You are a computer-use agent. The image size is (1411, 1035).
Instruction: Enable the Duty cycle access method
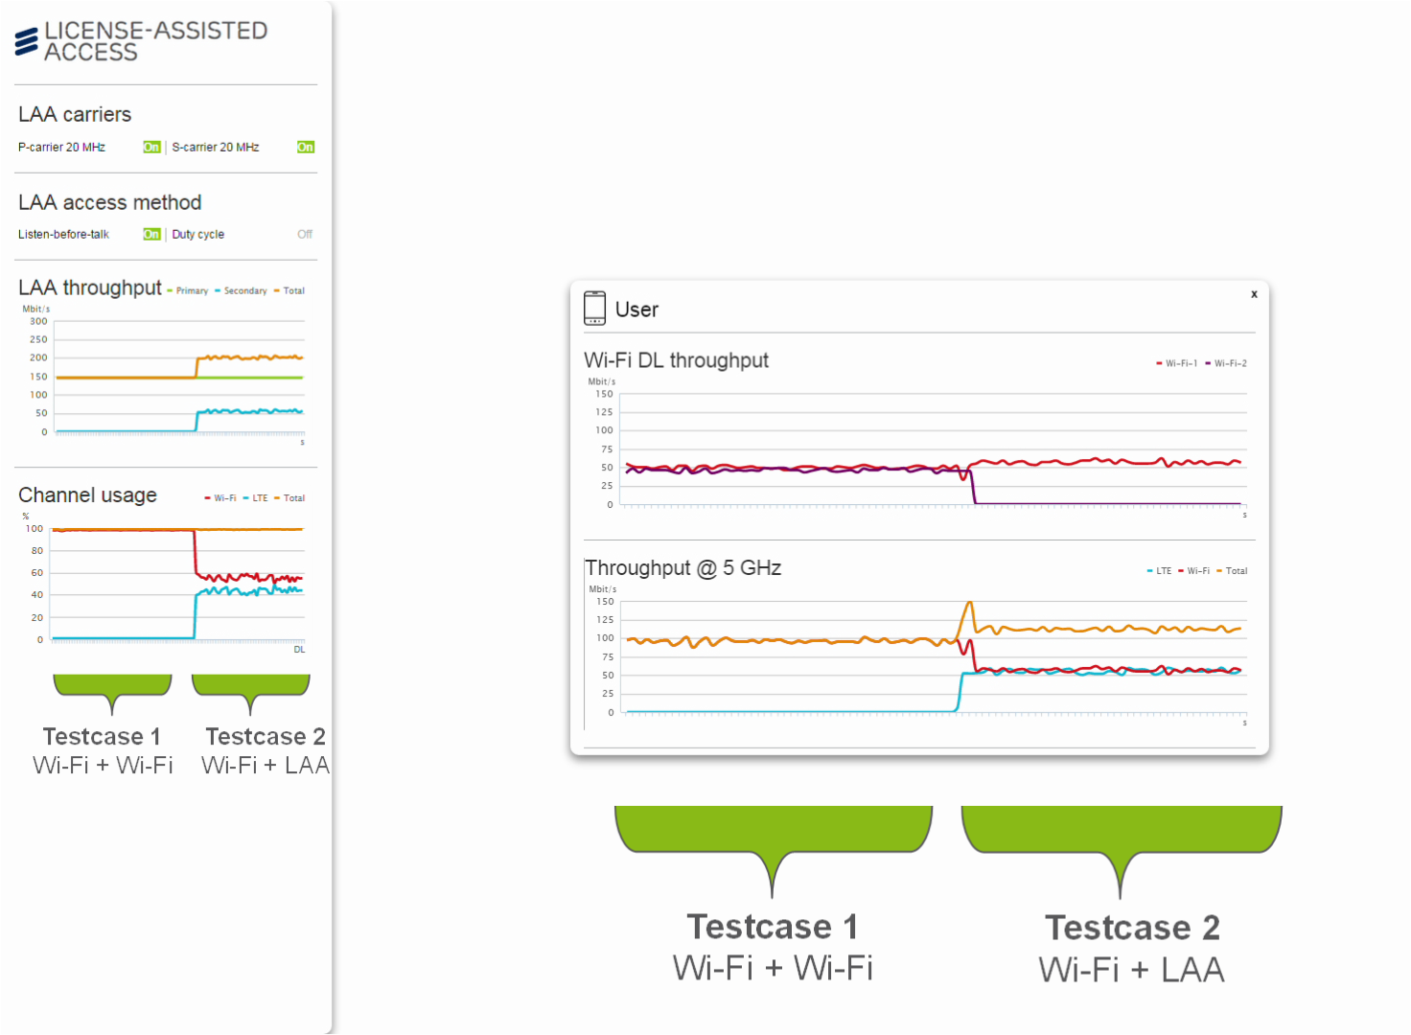coord(305,235)
